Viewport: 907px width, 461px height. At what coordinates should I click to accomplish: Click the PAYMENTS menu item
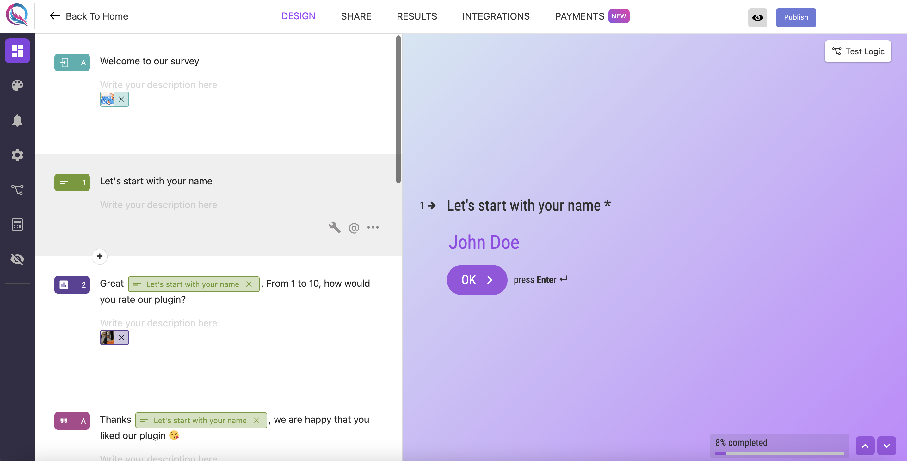579,16
